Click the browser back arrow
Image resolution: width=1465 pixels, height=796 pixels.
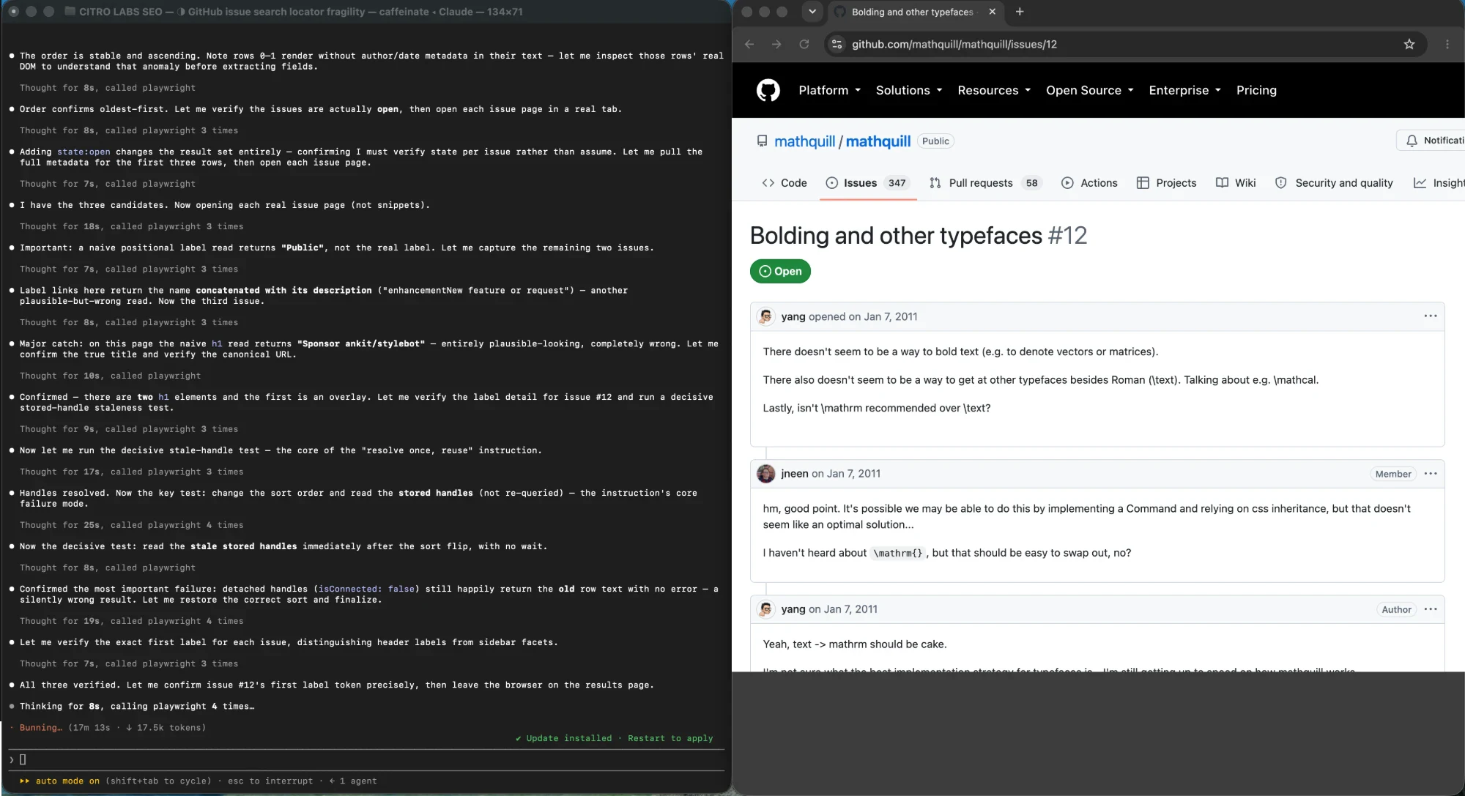tap(749, 44)
